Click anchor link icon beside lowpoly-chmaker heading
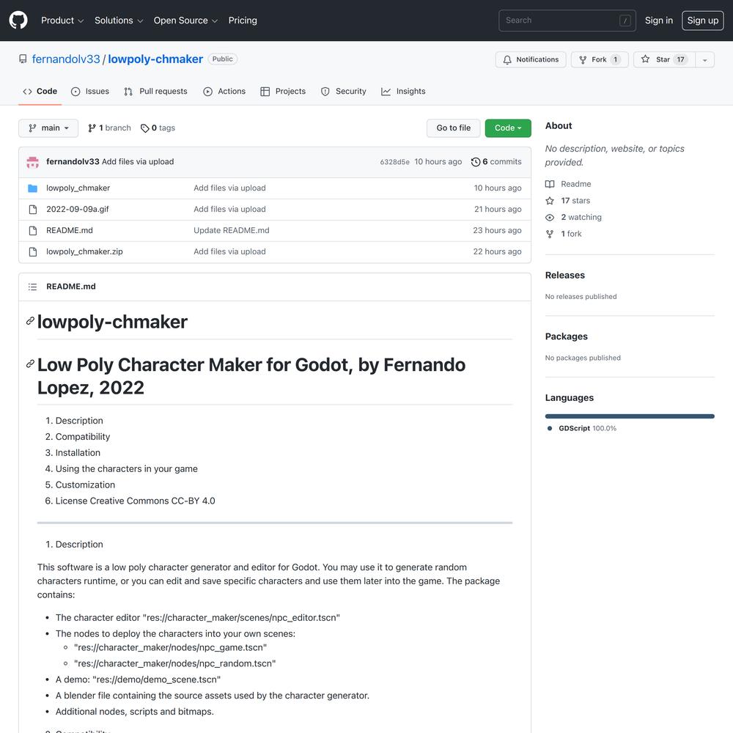 (x=30, y=321)
